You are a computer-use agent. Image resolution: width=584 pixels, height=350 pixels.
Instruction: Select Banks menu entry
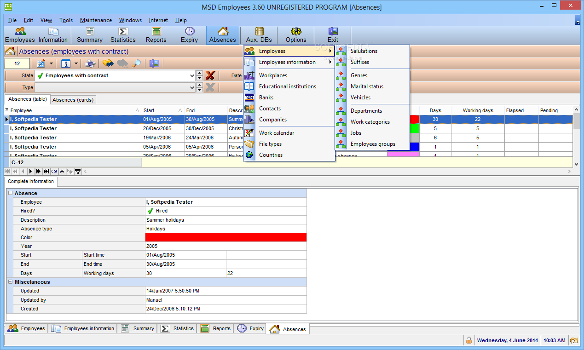[289, 98]
